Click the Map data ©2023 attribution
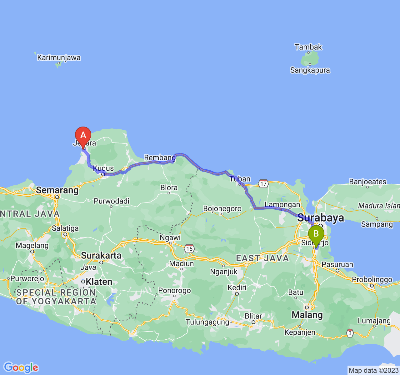 [373, 371]
